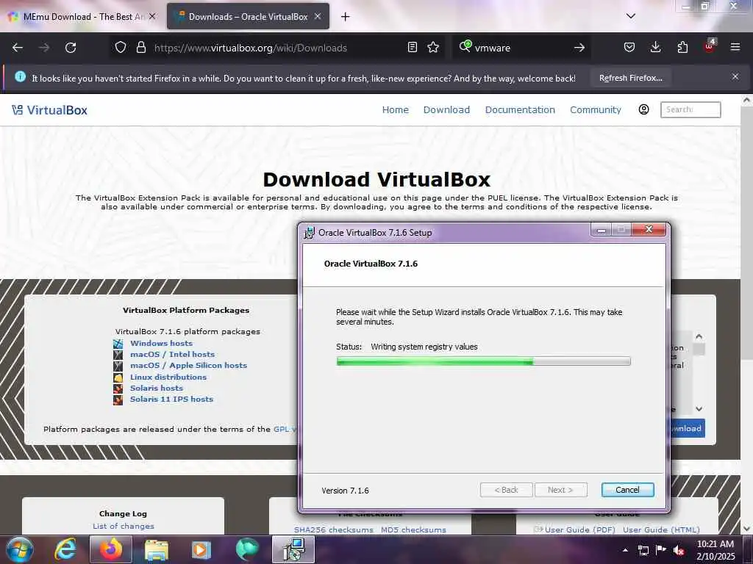
Task: Show hidden tray icons arrow
Action: click(x=625, y=550)
